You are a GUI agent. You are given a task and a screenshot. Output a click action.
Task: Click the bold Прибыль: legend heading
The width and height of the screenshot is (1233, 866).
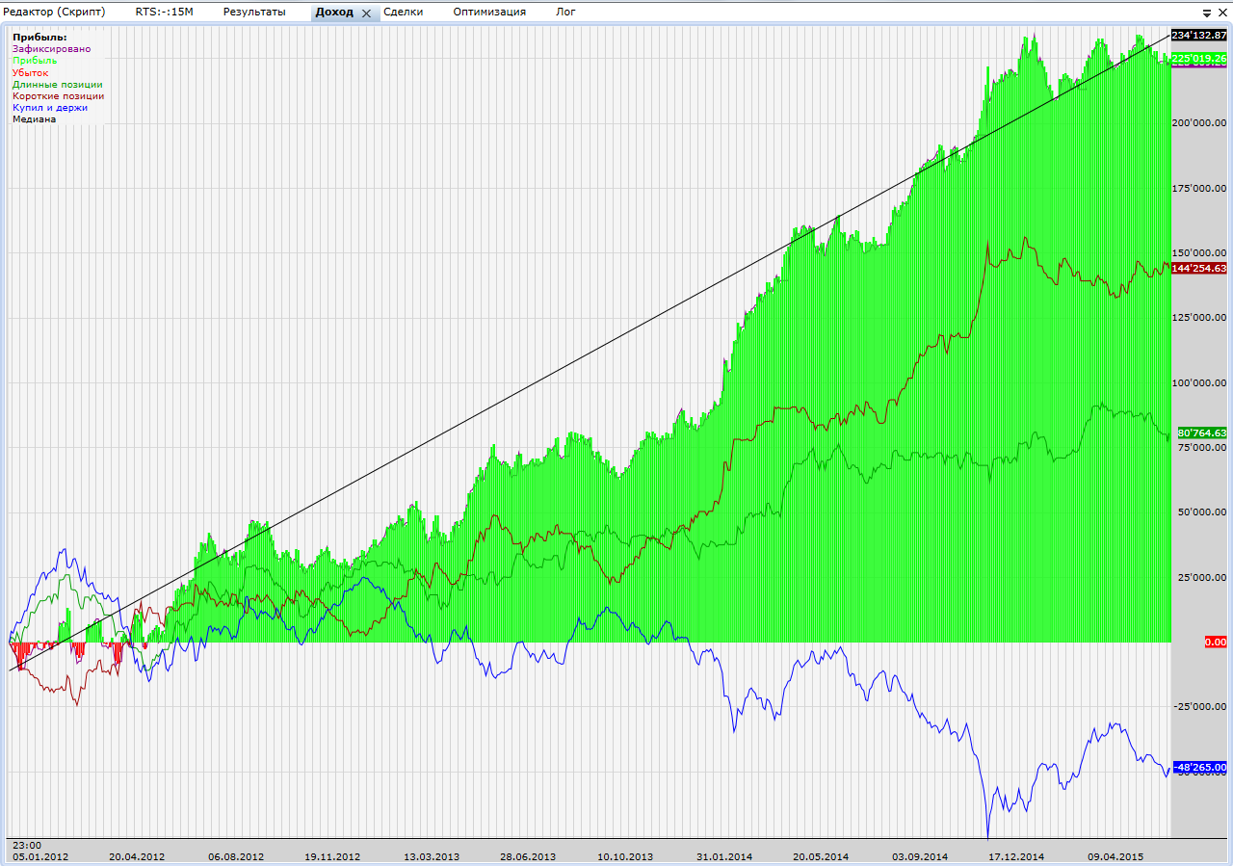(x=39, y=37)
